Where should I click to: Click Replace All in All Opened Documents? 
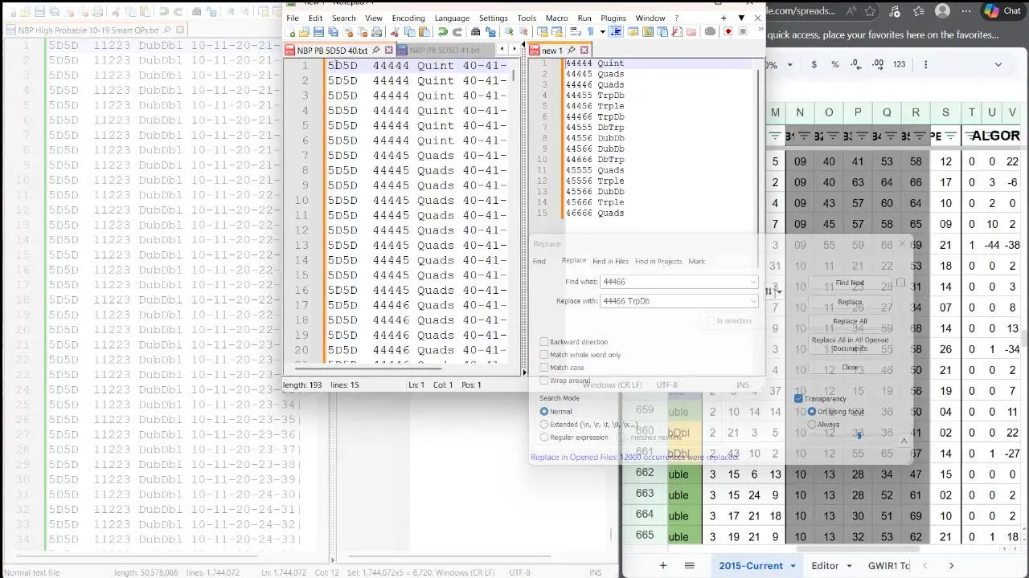click(x=850, y=344)
